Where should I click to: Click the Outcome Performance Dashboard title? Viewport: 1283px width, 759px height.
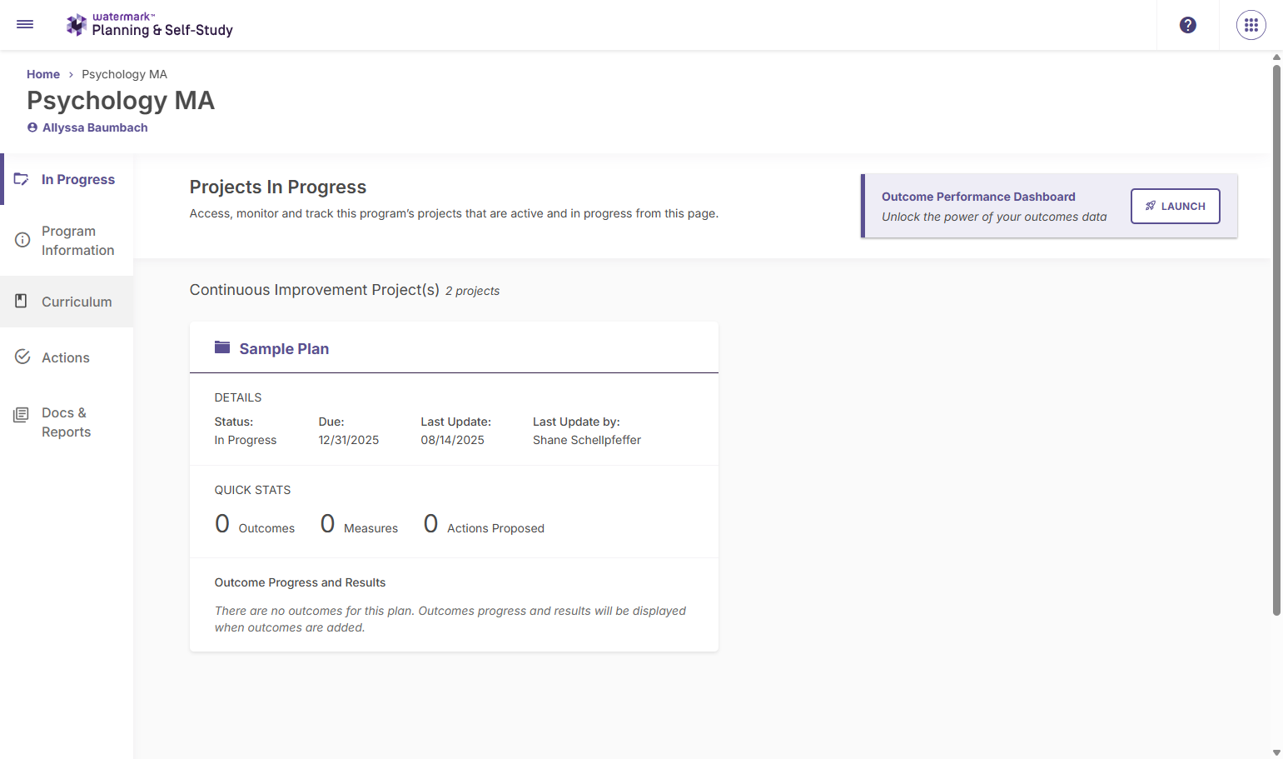978,197
